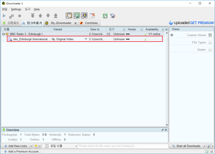
Task: Open the Views panel gear settings
Action: pos(172,35)
